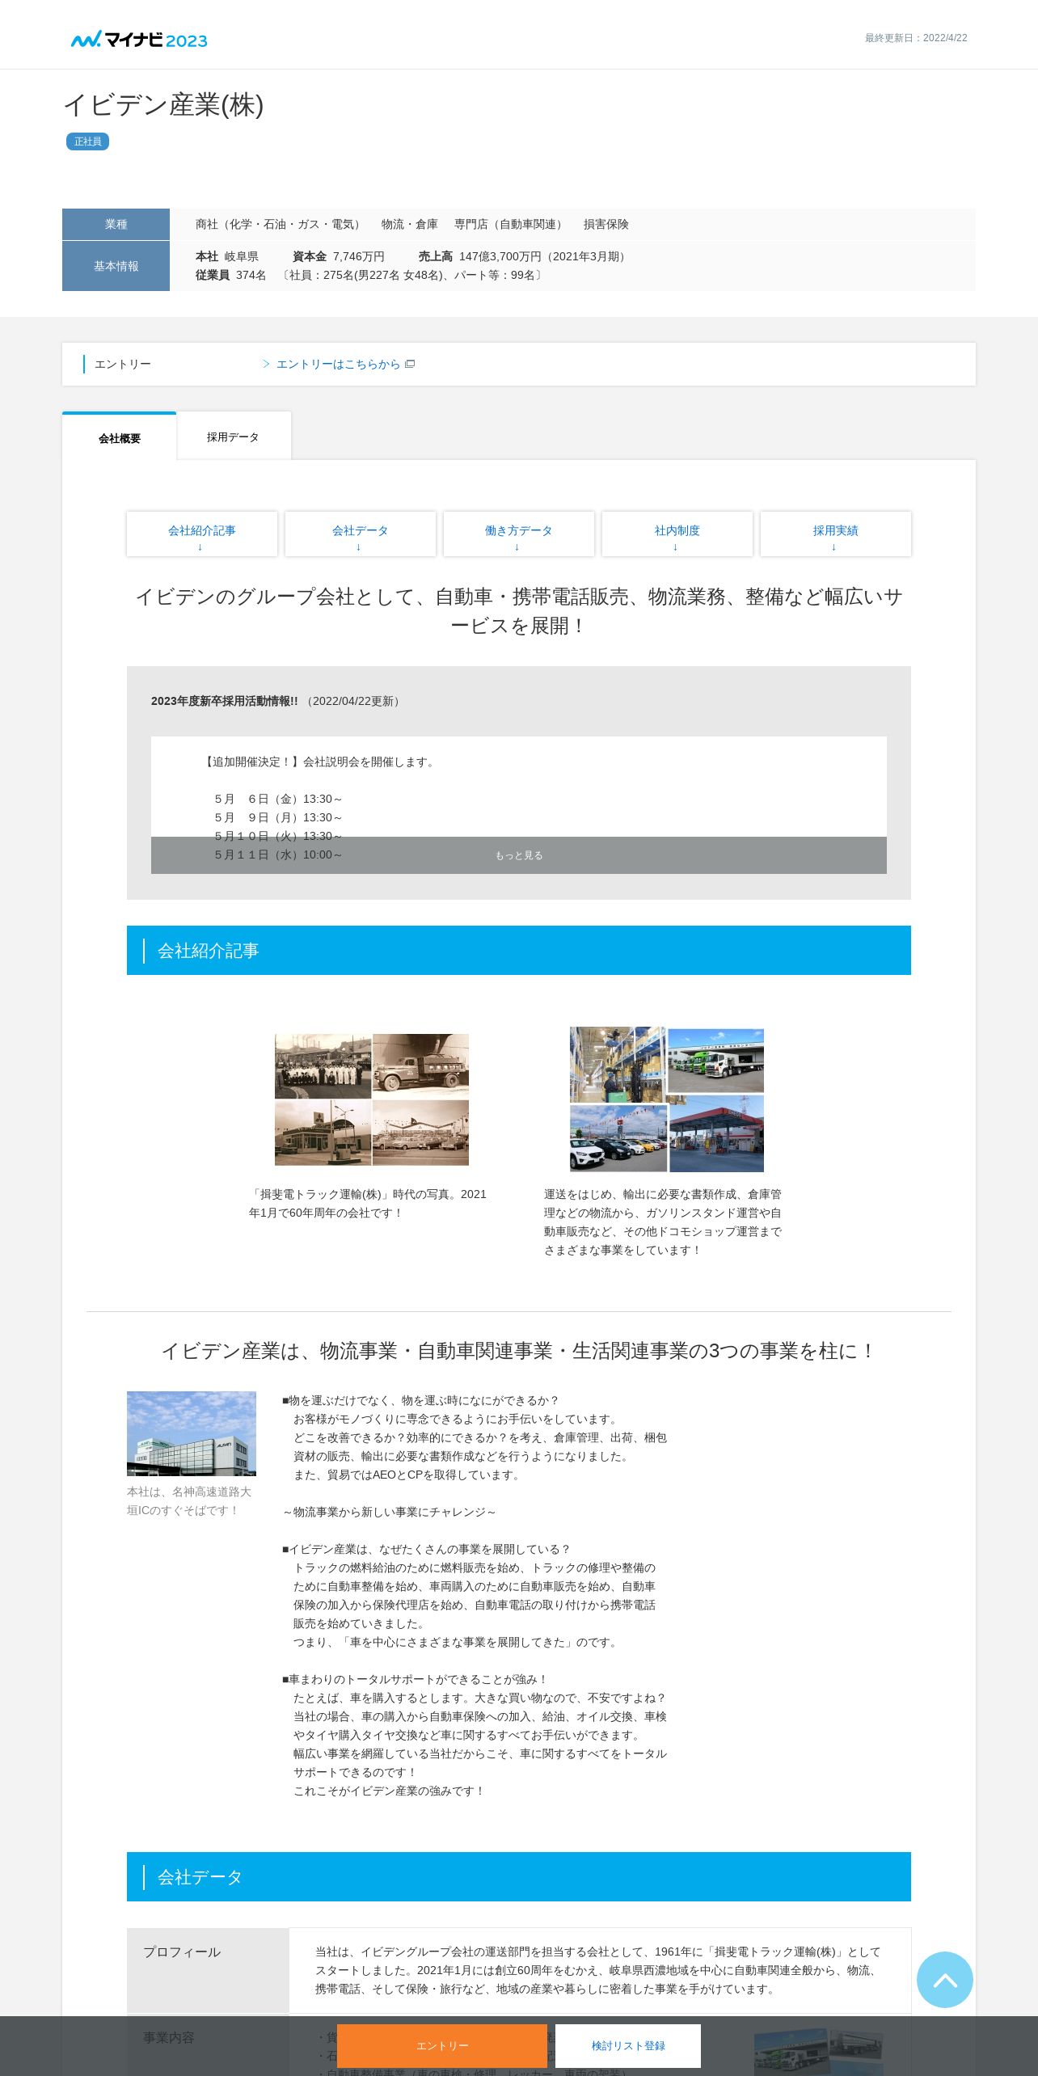1038x2076 pixels.
Task: Click the 会社データ blue section header
Action: [x=519, y=1876]
